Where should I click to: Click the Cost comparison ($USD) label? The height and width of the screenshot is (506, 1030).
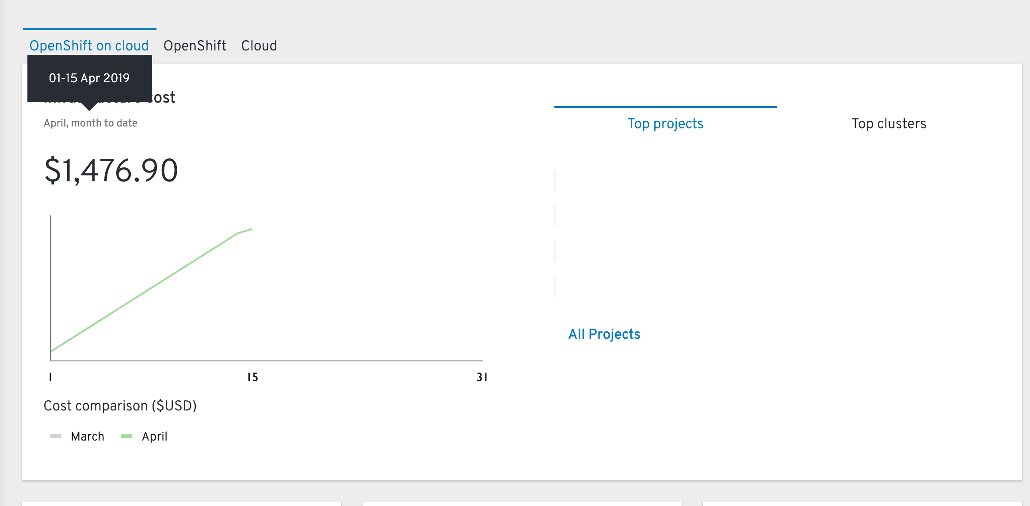click(120, 406)
